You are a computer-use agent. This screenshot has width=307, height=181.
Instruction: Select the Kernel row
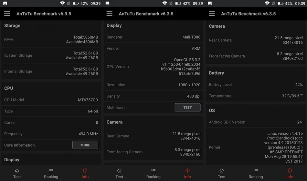(256, 147)
